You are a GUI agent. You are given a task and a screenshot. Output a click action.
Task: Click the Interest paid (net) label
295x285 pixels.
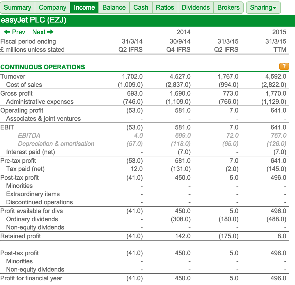click(30, 152)
